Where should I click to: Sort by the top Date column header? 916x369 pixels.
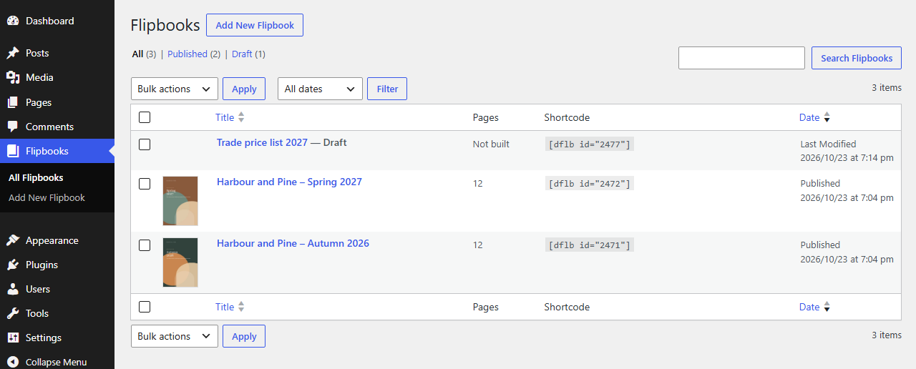[809, 117]
